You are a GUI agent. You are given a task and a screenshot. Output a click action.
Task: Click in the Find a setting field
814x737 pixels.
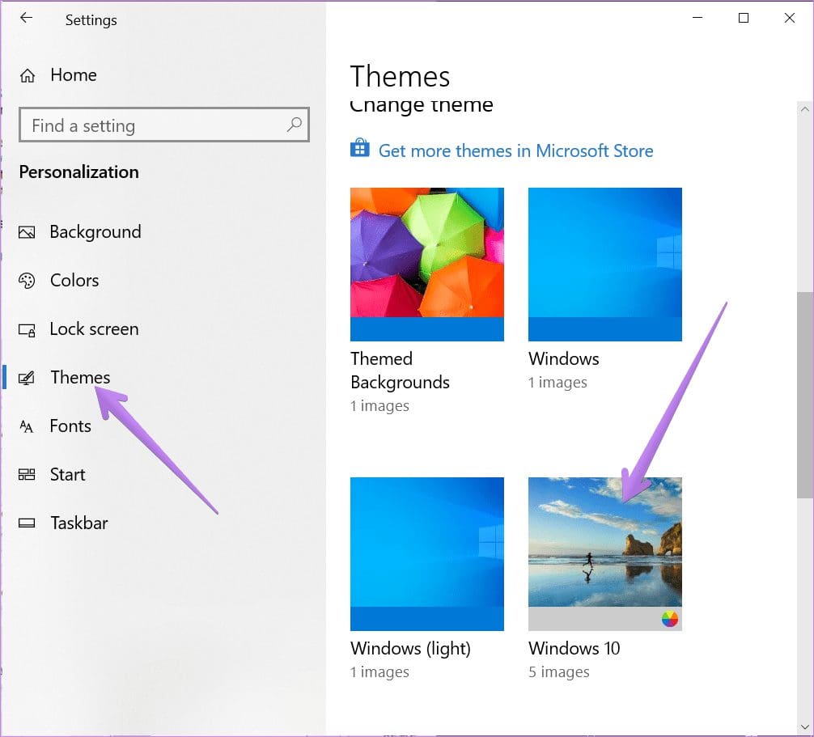pyautogui.click(x=164, y=125)
